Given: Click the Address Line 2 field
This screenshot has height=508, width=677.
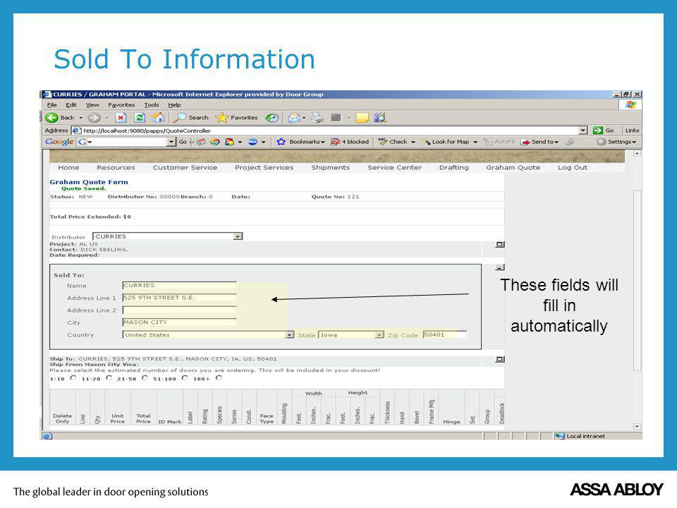Looking at the screenshot, I should click(180, 310).
